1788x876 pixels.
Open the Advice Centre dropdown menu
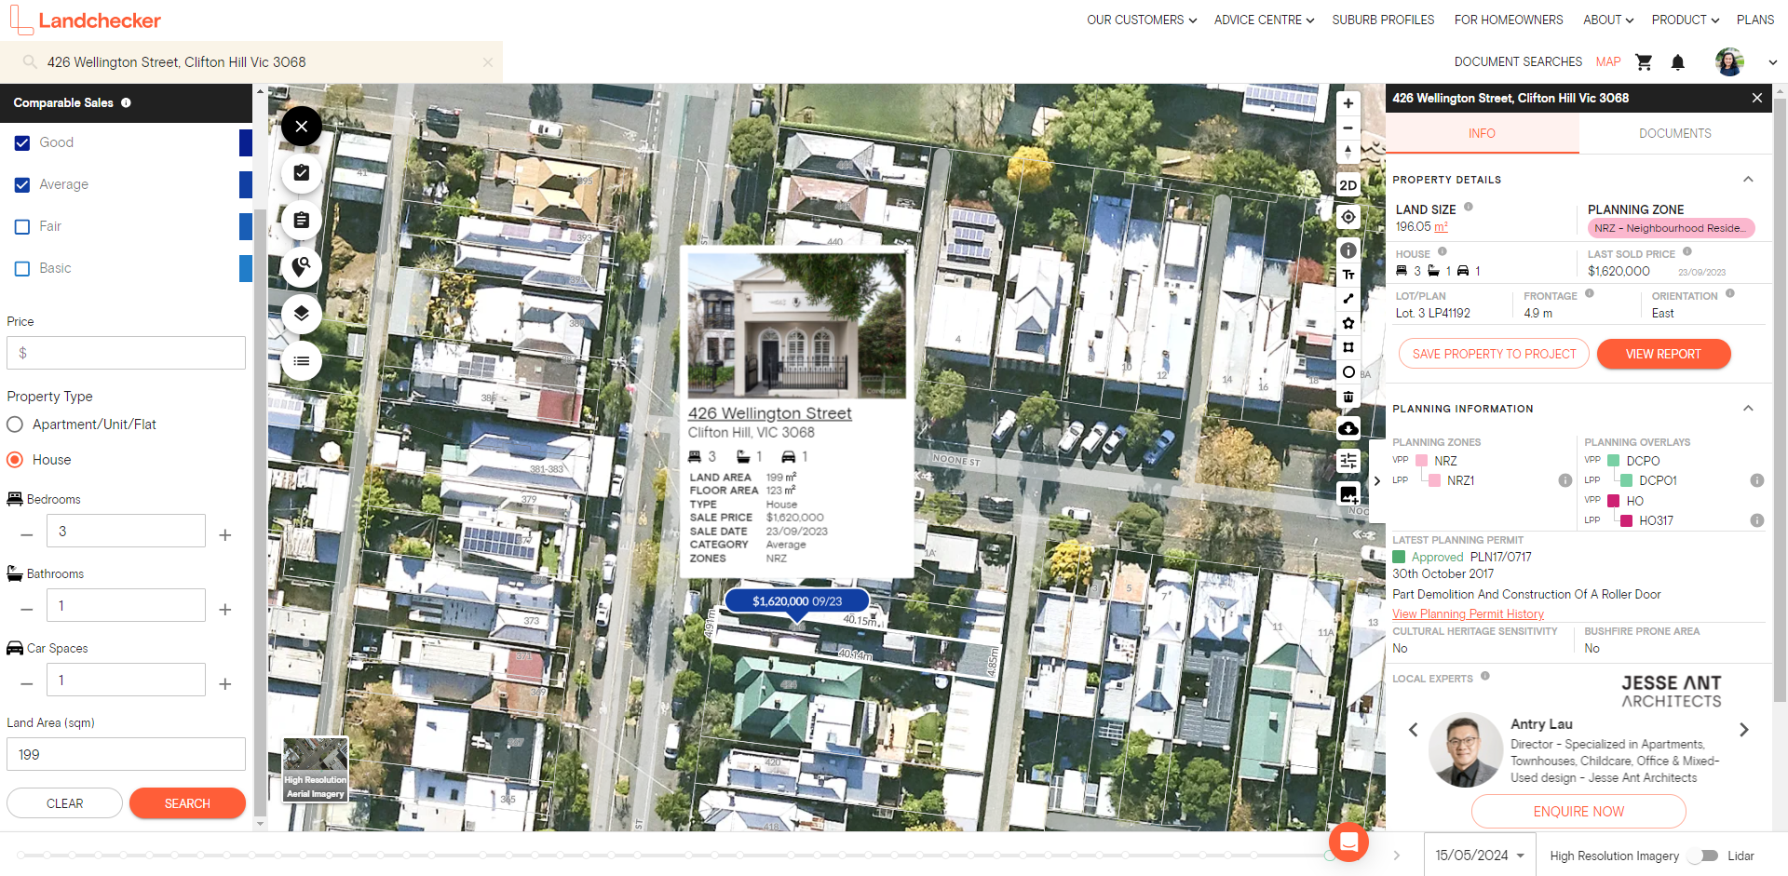click(1264, 20)
